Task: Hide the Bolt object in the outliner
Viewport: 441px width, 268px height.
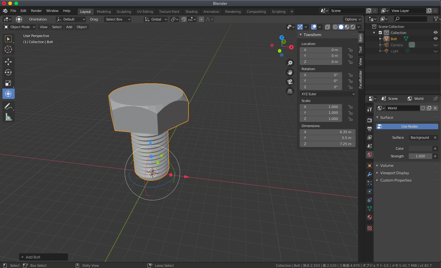Action: tap(435, 39)
